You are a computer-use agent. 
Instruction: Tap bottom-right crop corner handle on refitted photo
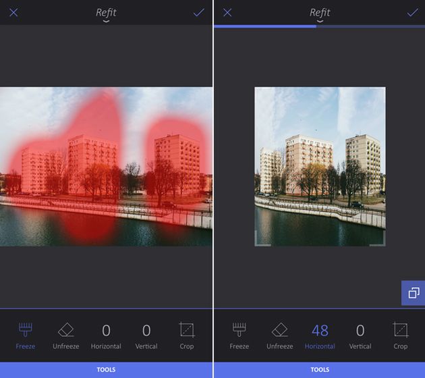click(x=378, y=239)
